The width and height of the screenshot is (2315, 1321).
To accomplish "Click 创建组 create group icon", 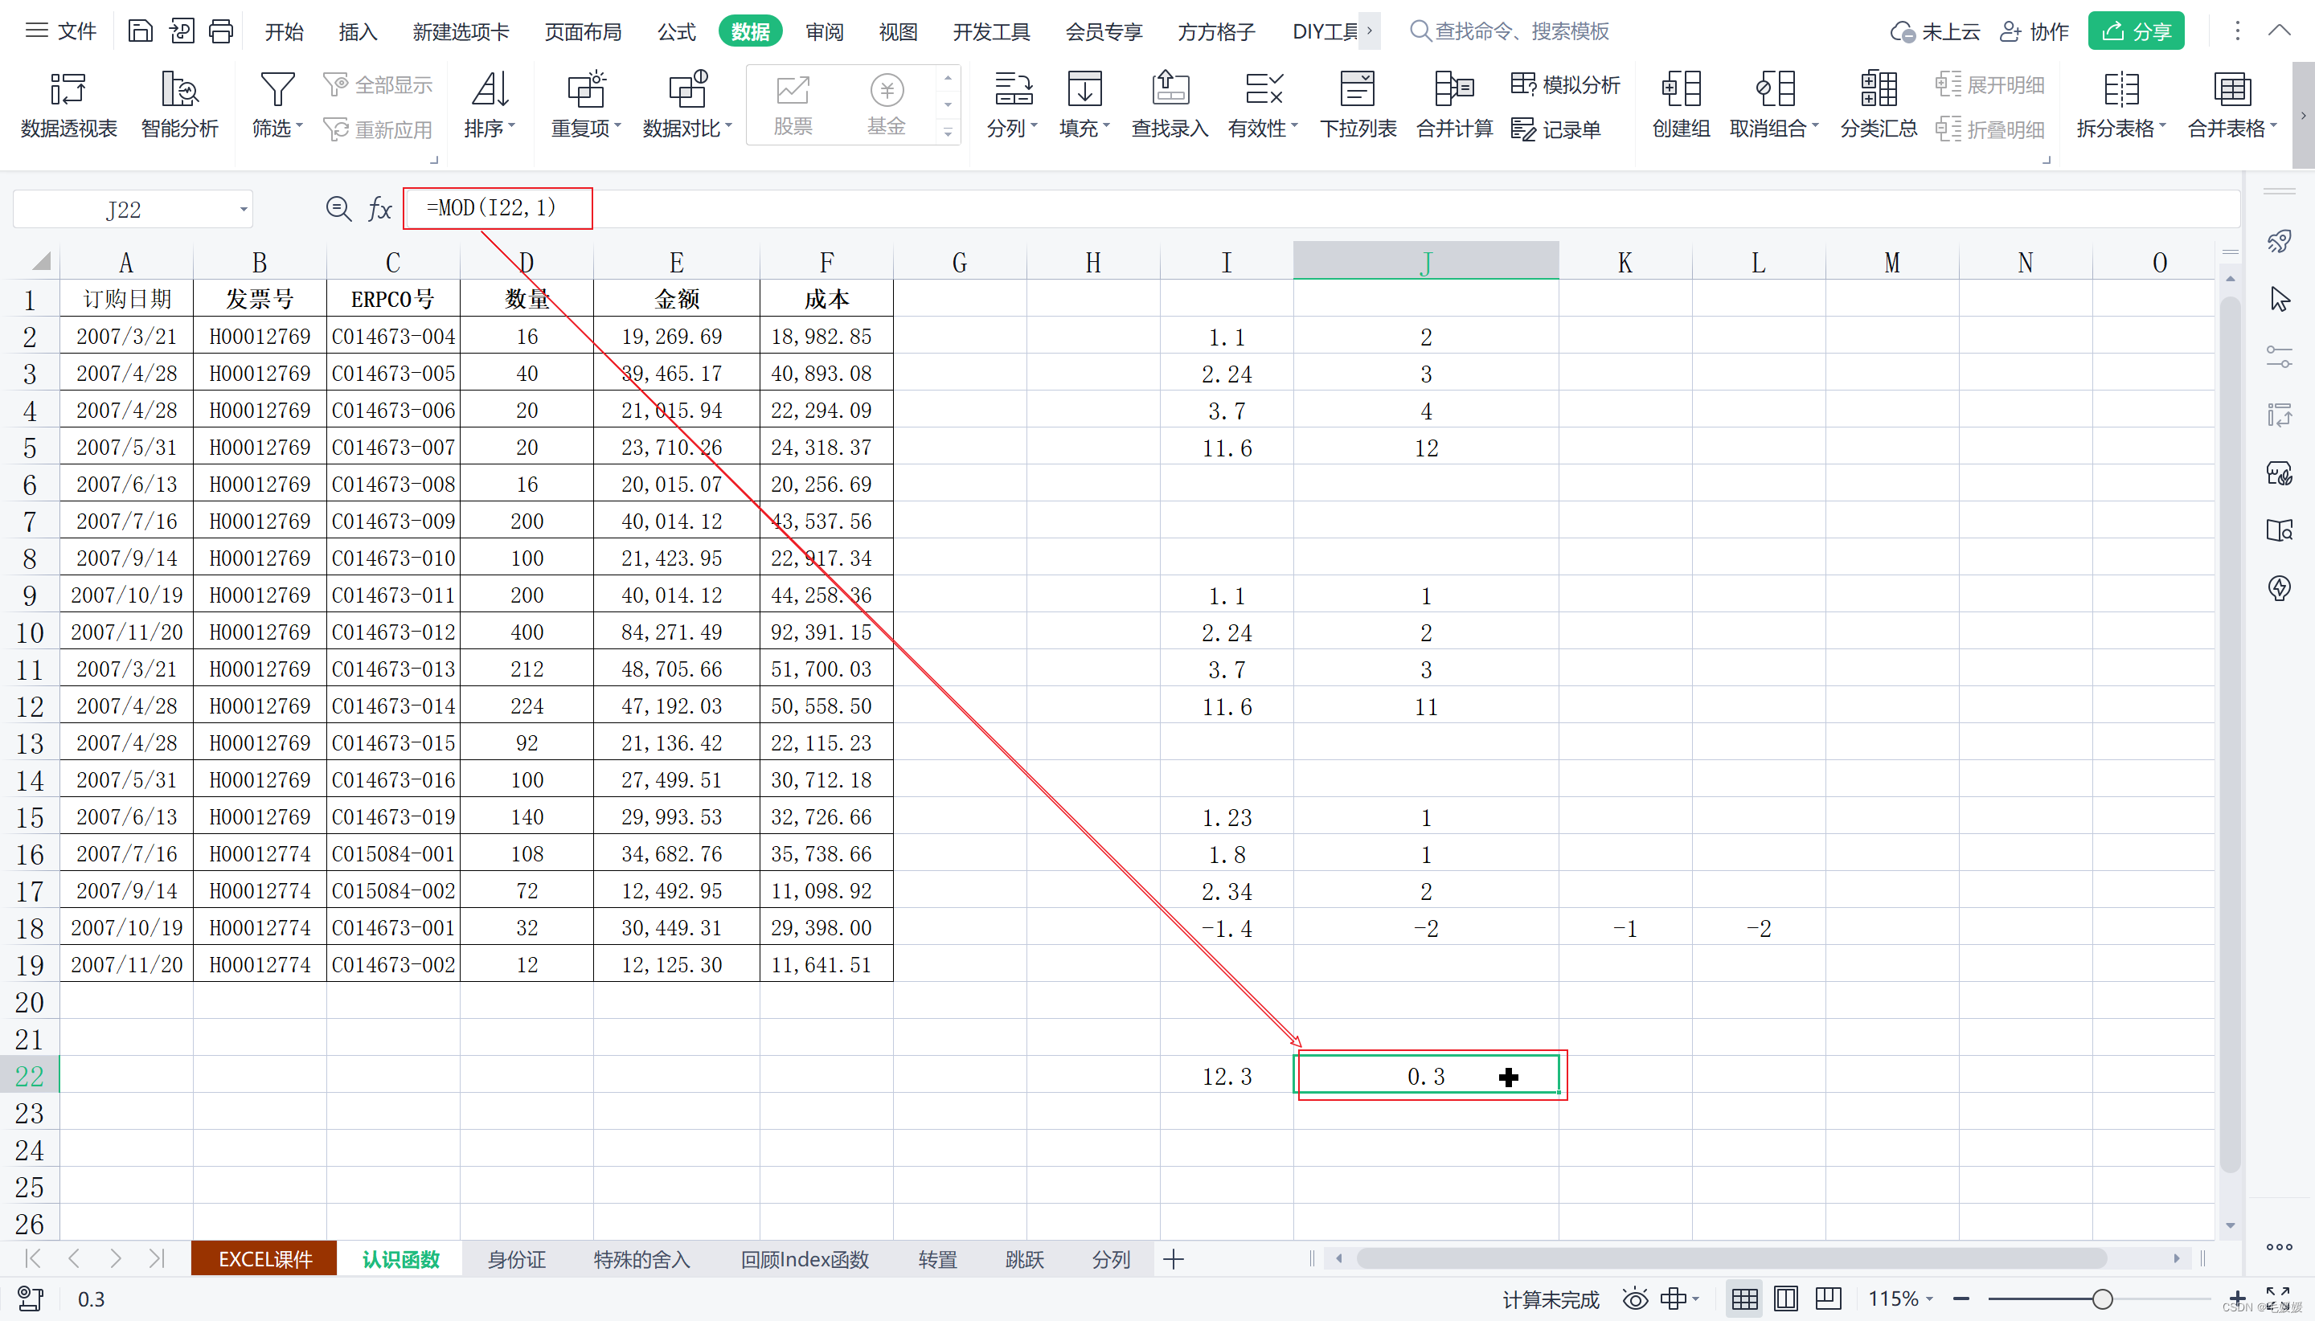I will 1681,89.
